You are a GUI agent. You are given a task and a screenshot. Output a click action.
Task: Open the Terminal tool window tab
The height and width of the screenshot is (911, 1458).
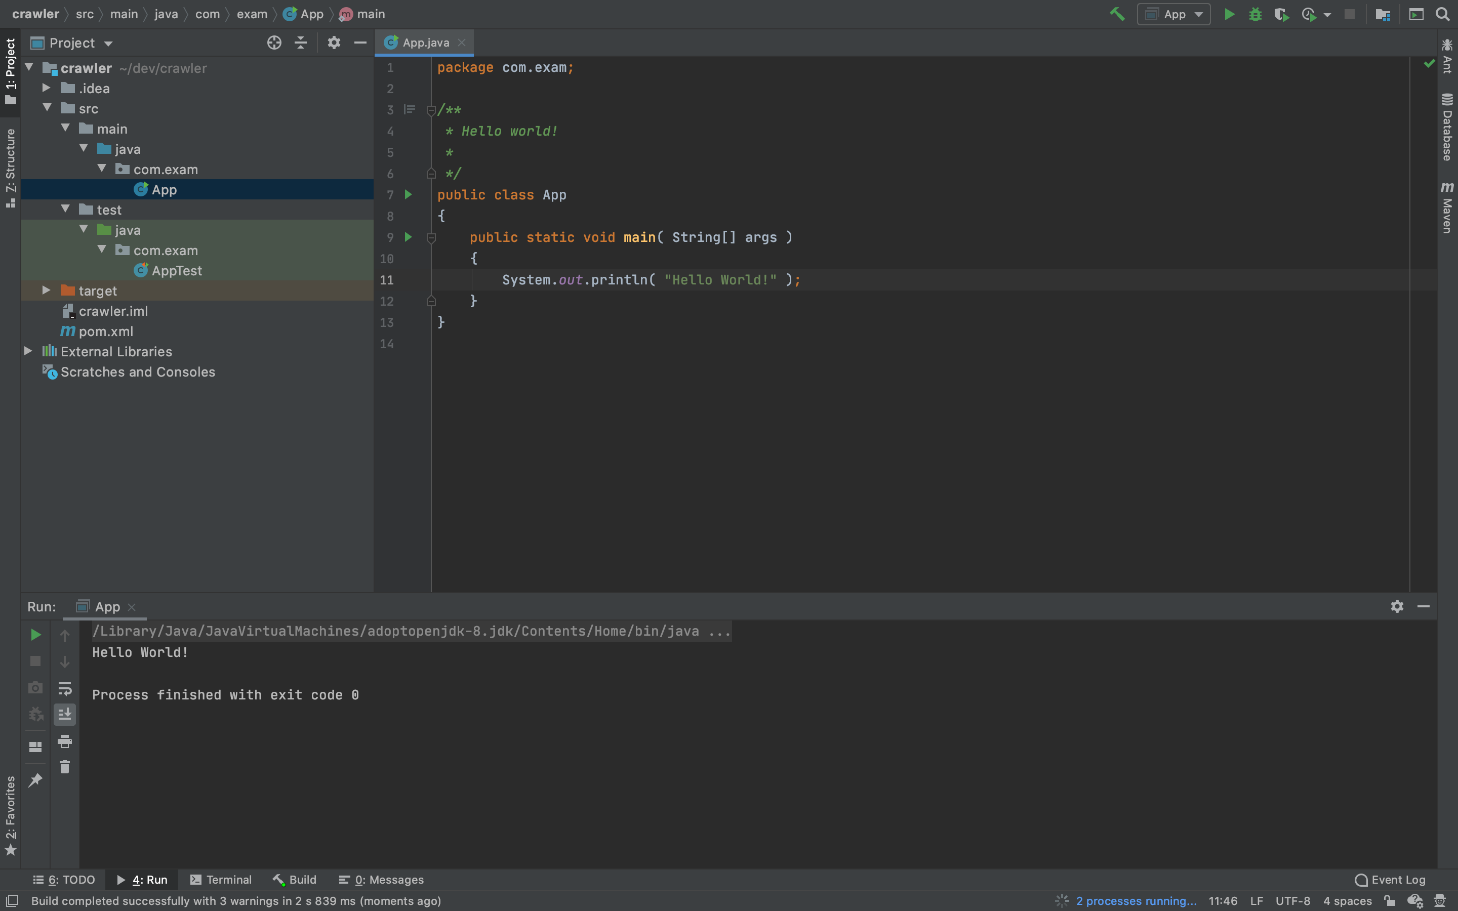click(x=221, y=880)
